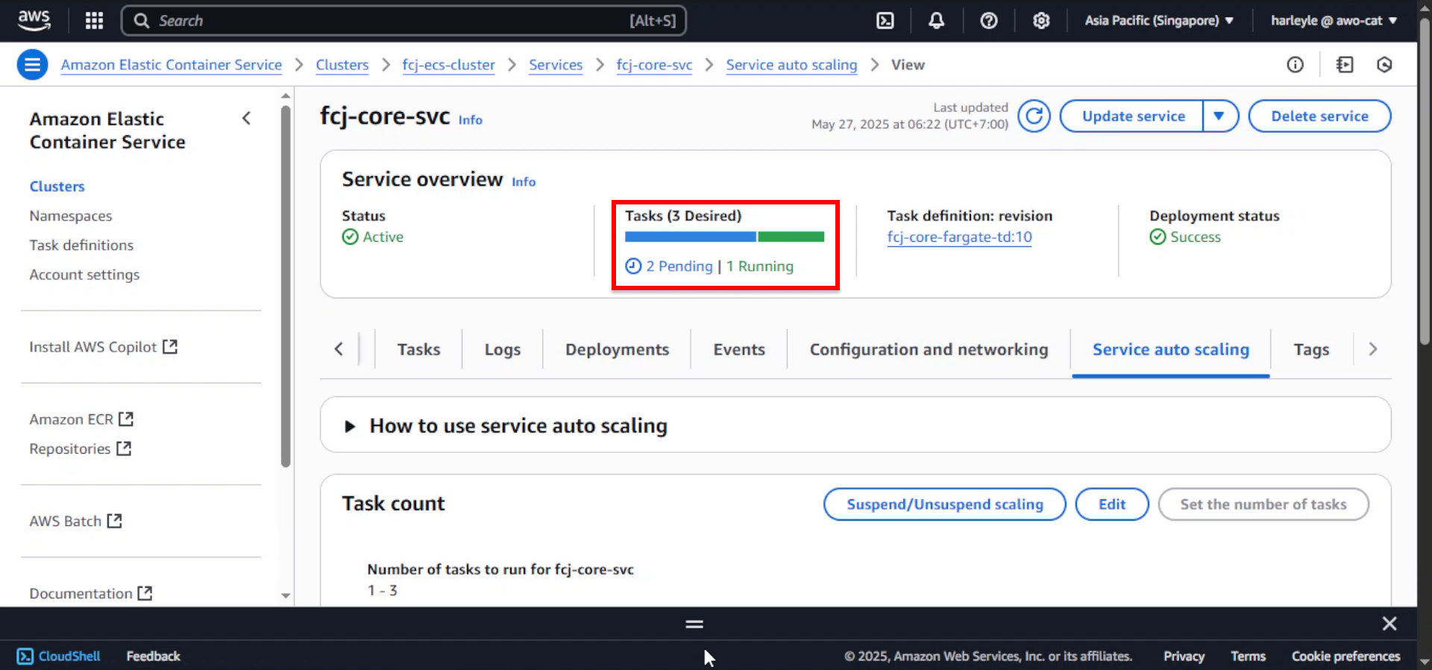Viewport: 1432px width, 670px height.
Task: Open Clusters in the sidebar
Action: [57, 187]
